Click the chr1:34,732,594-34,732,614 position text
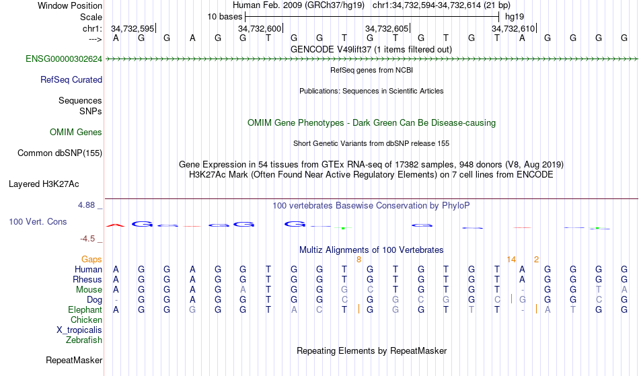 tap(441, 5)
